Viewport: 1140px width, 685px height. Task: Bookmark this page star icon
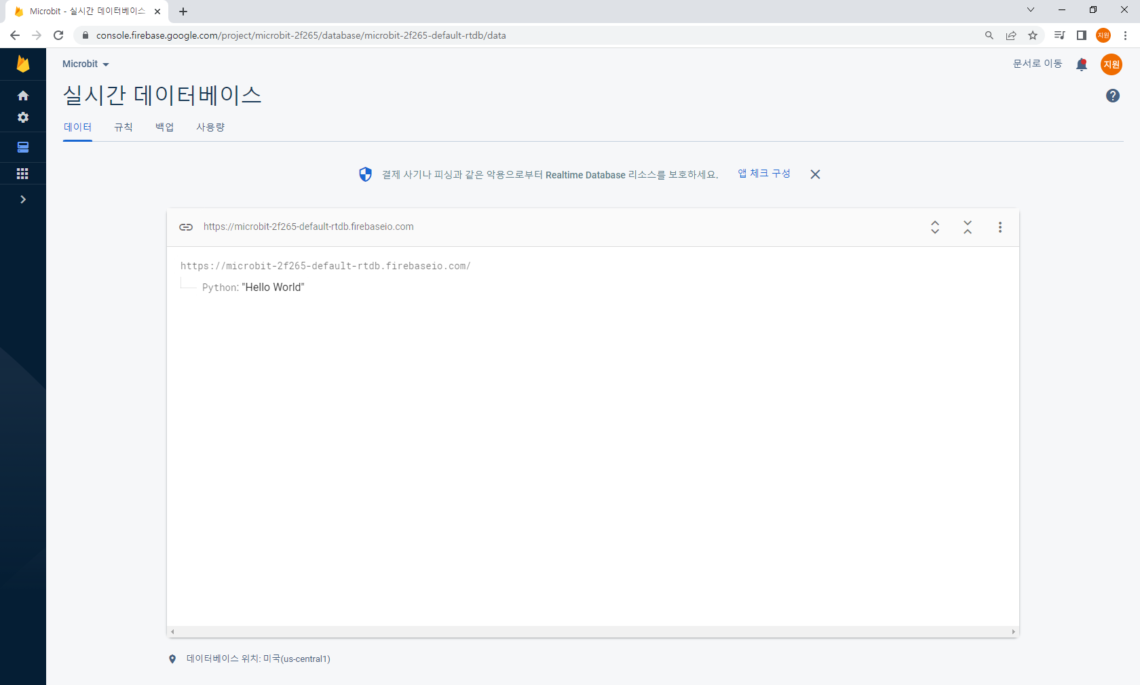(x=1033, y=35)
